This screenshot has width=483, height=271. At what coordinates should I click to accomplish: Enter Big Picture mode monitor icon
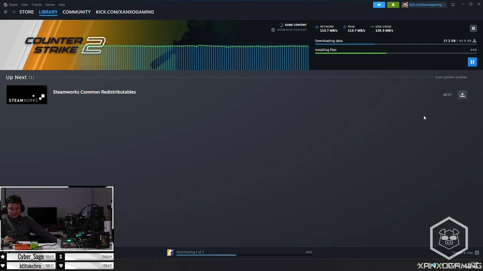(x=453, y=5)
